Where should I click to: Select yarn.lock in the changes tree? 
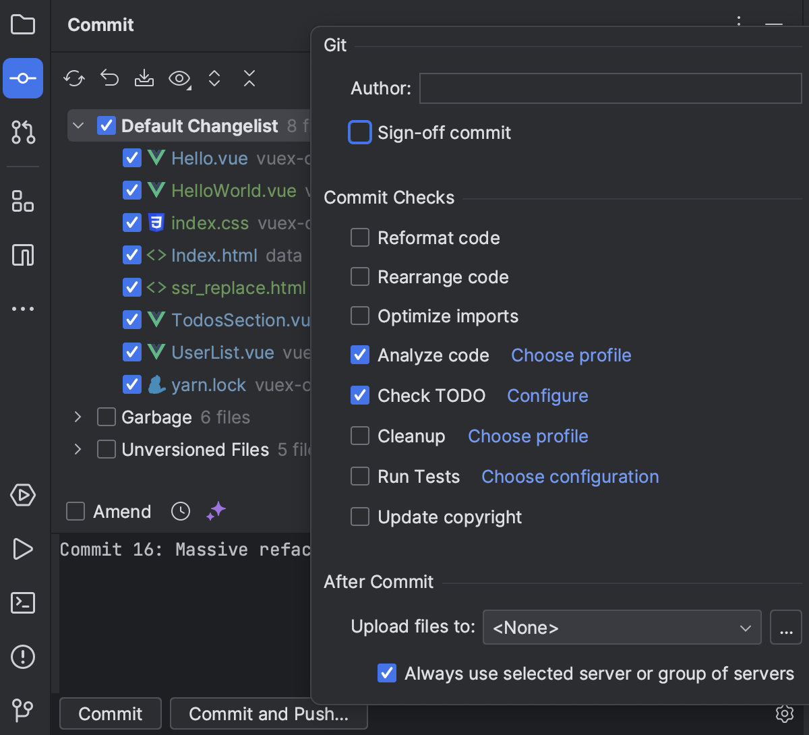[x=208, y=385]
